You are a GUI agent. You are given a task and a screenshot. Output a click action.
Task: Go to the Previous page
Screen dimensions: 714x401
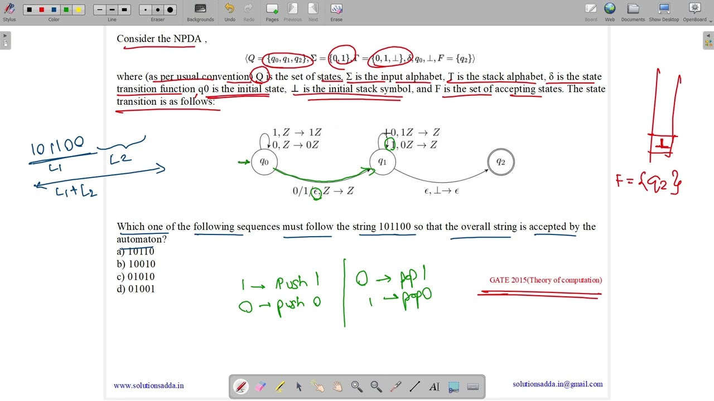coord(292,12)
